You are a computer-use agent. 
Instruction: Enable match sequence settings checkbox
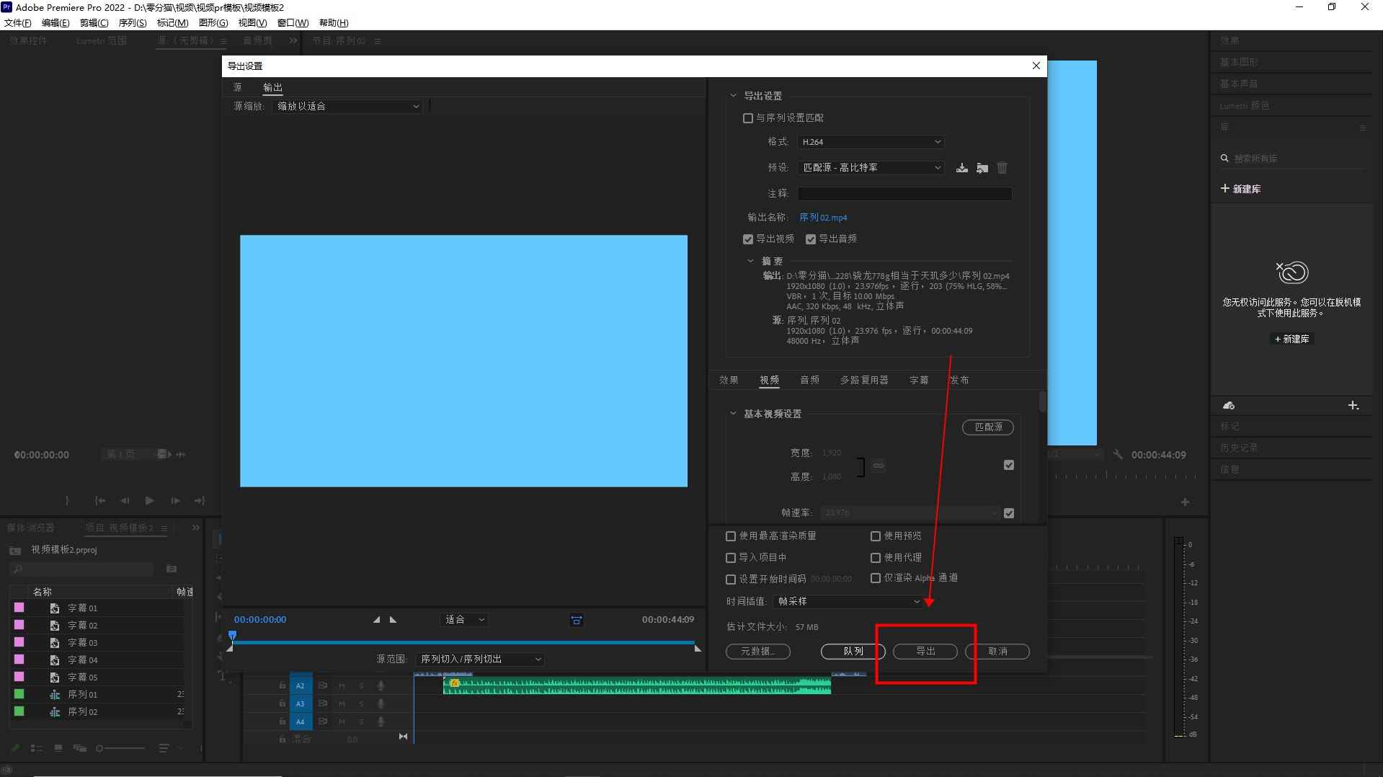click(748, 118)
